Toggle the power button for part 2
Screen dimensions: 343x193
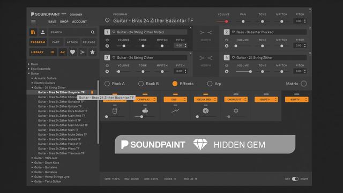(227, 40)
